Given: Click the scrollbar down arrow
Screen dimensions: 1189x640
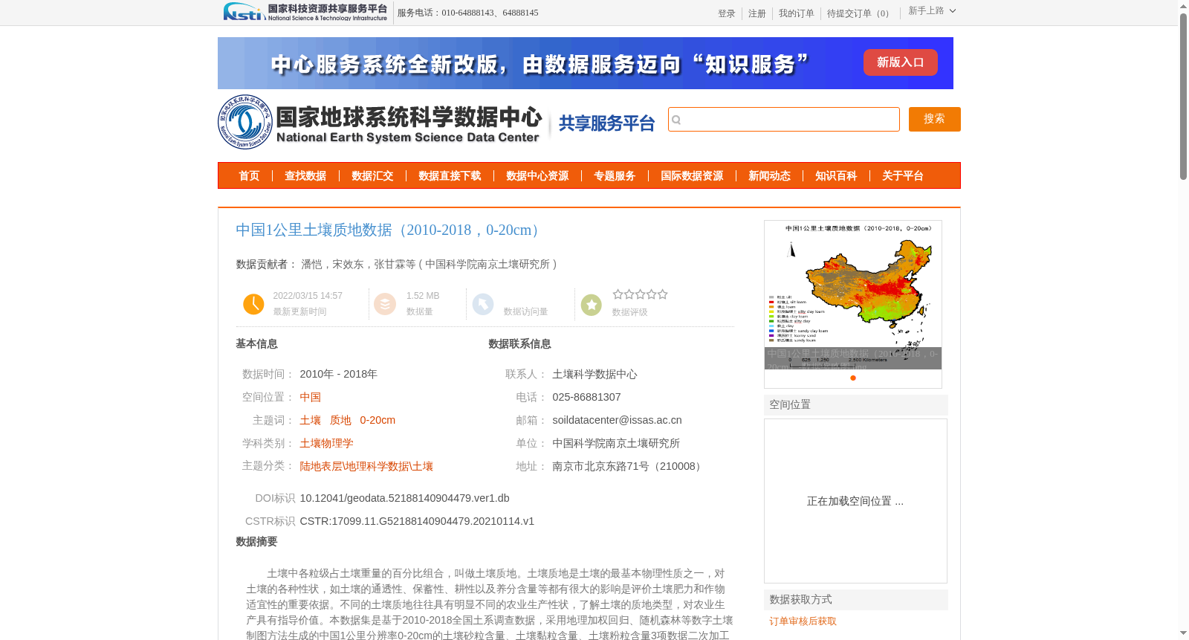Looking at the screenshot, I should click(x=1183, y=633).
